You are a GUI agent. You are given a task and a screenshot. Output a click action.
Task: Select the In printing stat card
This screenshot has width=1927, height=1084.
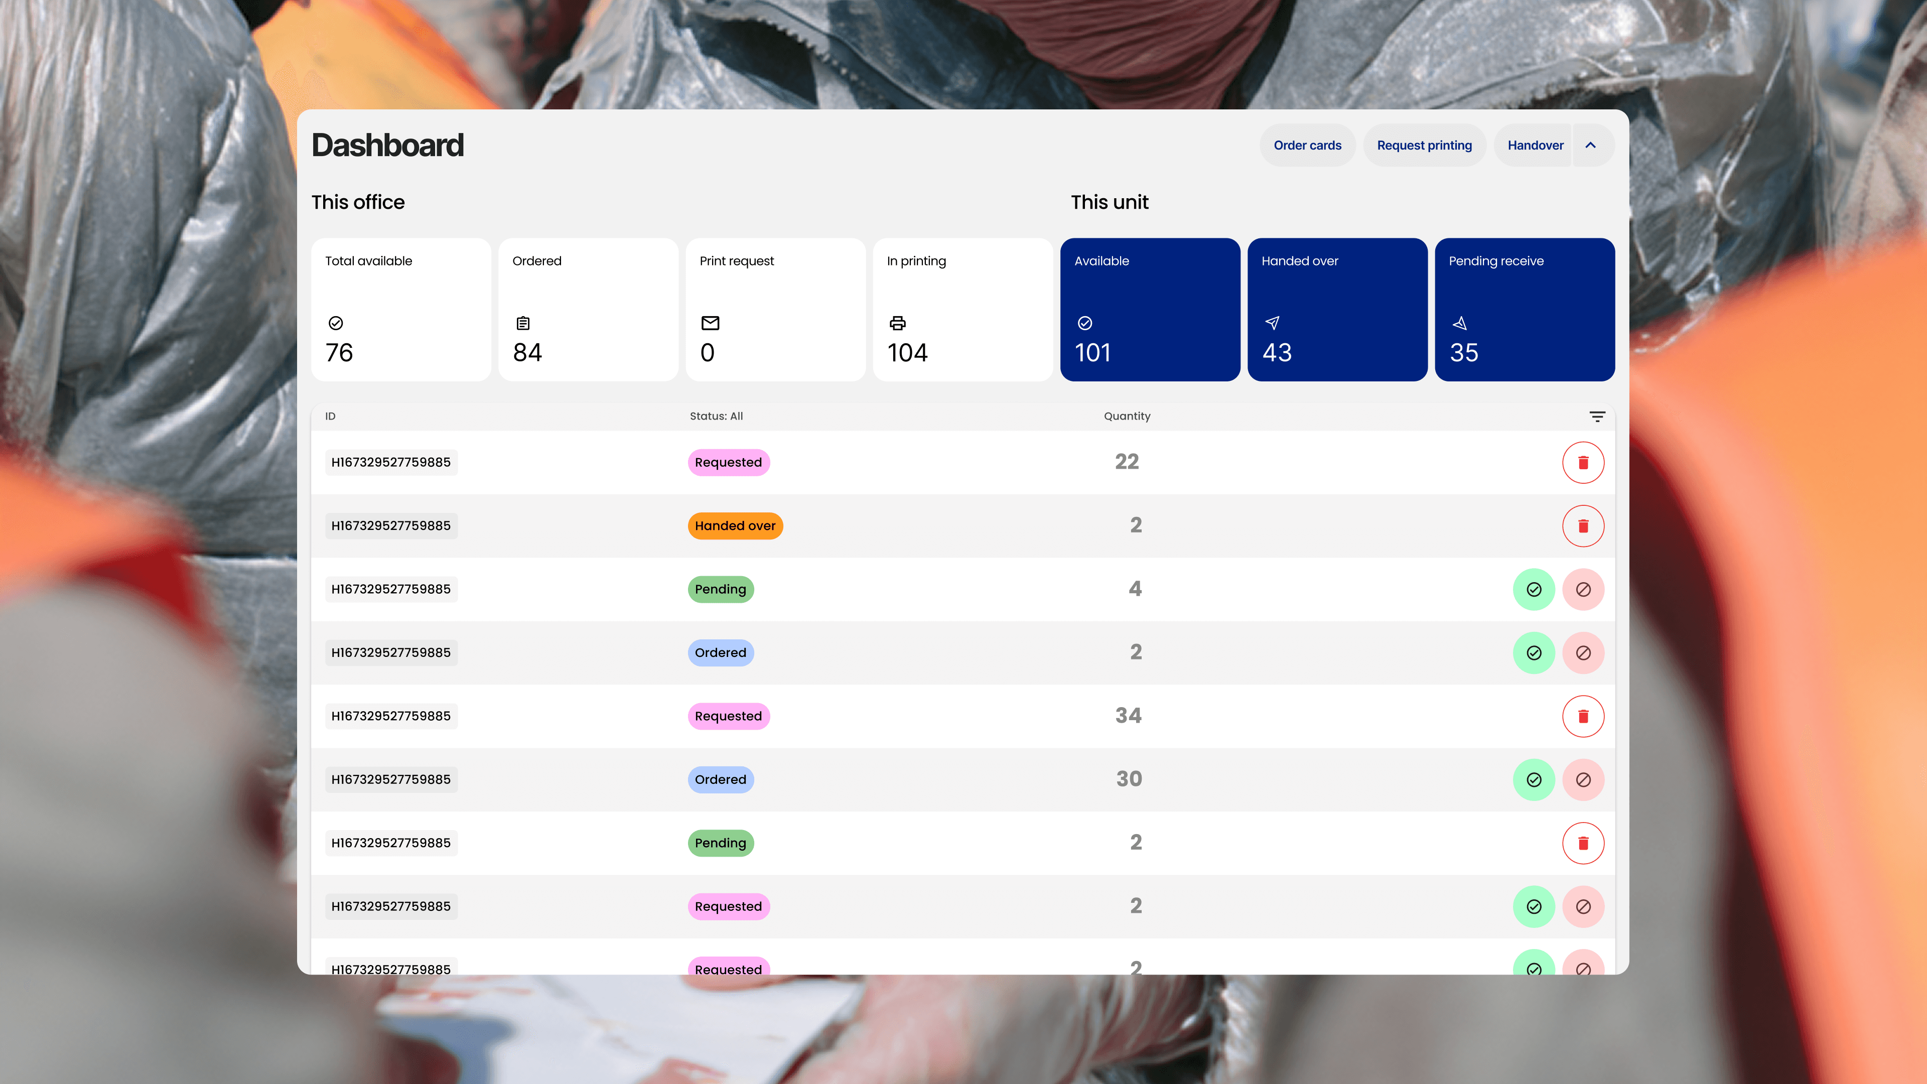coord(962,309)
